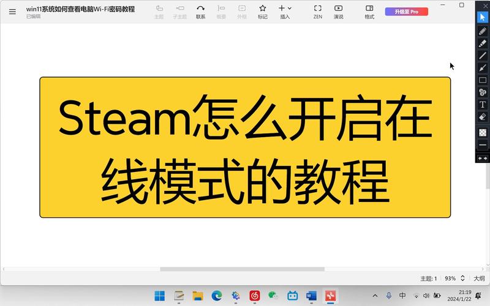Select the yellow Steam tutorial central topic
Image resolution: width=490 pixels, height=306 pixels.
[245, 147]
